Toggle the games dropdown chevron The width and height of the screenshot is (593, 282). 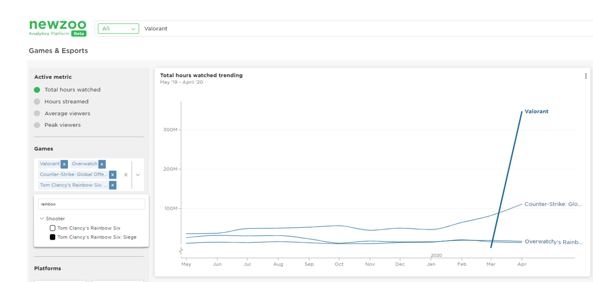pos(138,175)
